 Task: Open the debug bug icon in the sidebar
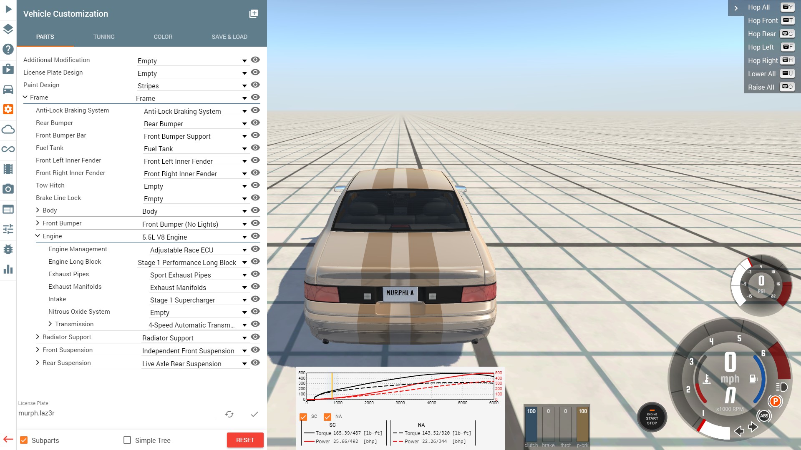8,249
